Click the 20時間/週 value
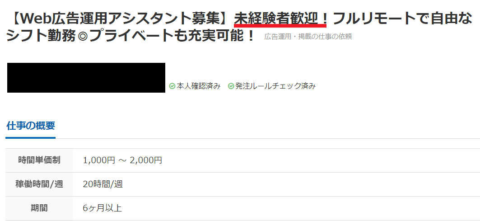 tap(103, 184)
